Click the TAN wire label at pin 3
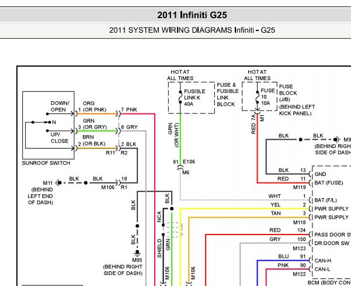The width and height of the screenshot is (351, 286). pos(276,213)
